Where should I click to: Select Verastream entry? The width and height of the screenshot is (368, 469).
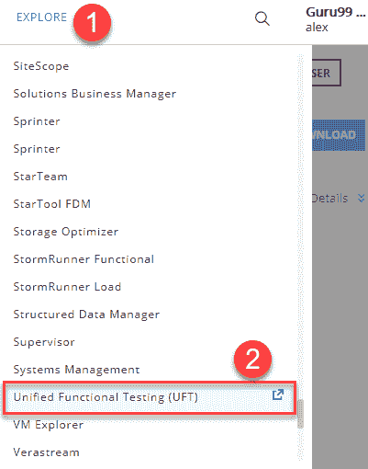(x=46, y=452)
